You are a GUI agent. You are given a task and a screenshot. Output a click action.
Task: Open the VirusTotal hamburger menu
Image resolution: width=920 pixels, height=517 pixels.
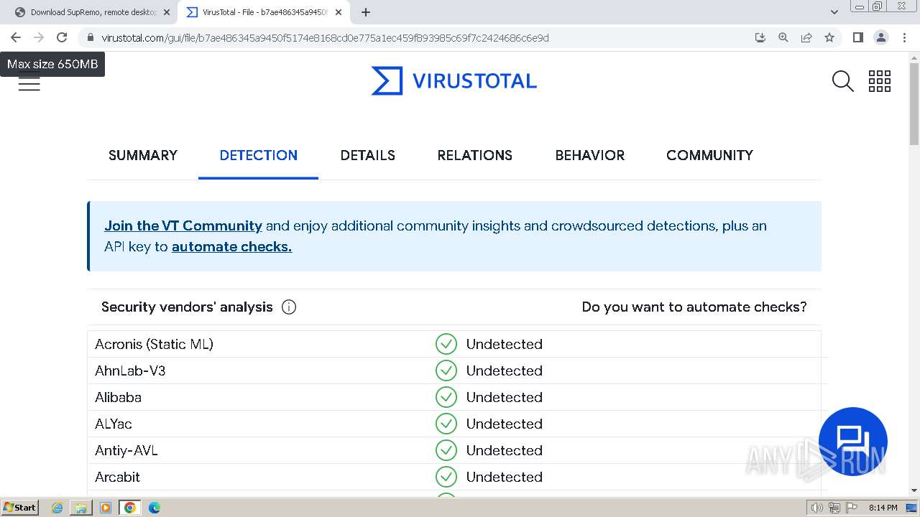click(x=29, y=83)
